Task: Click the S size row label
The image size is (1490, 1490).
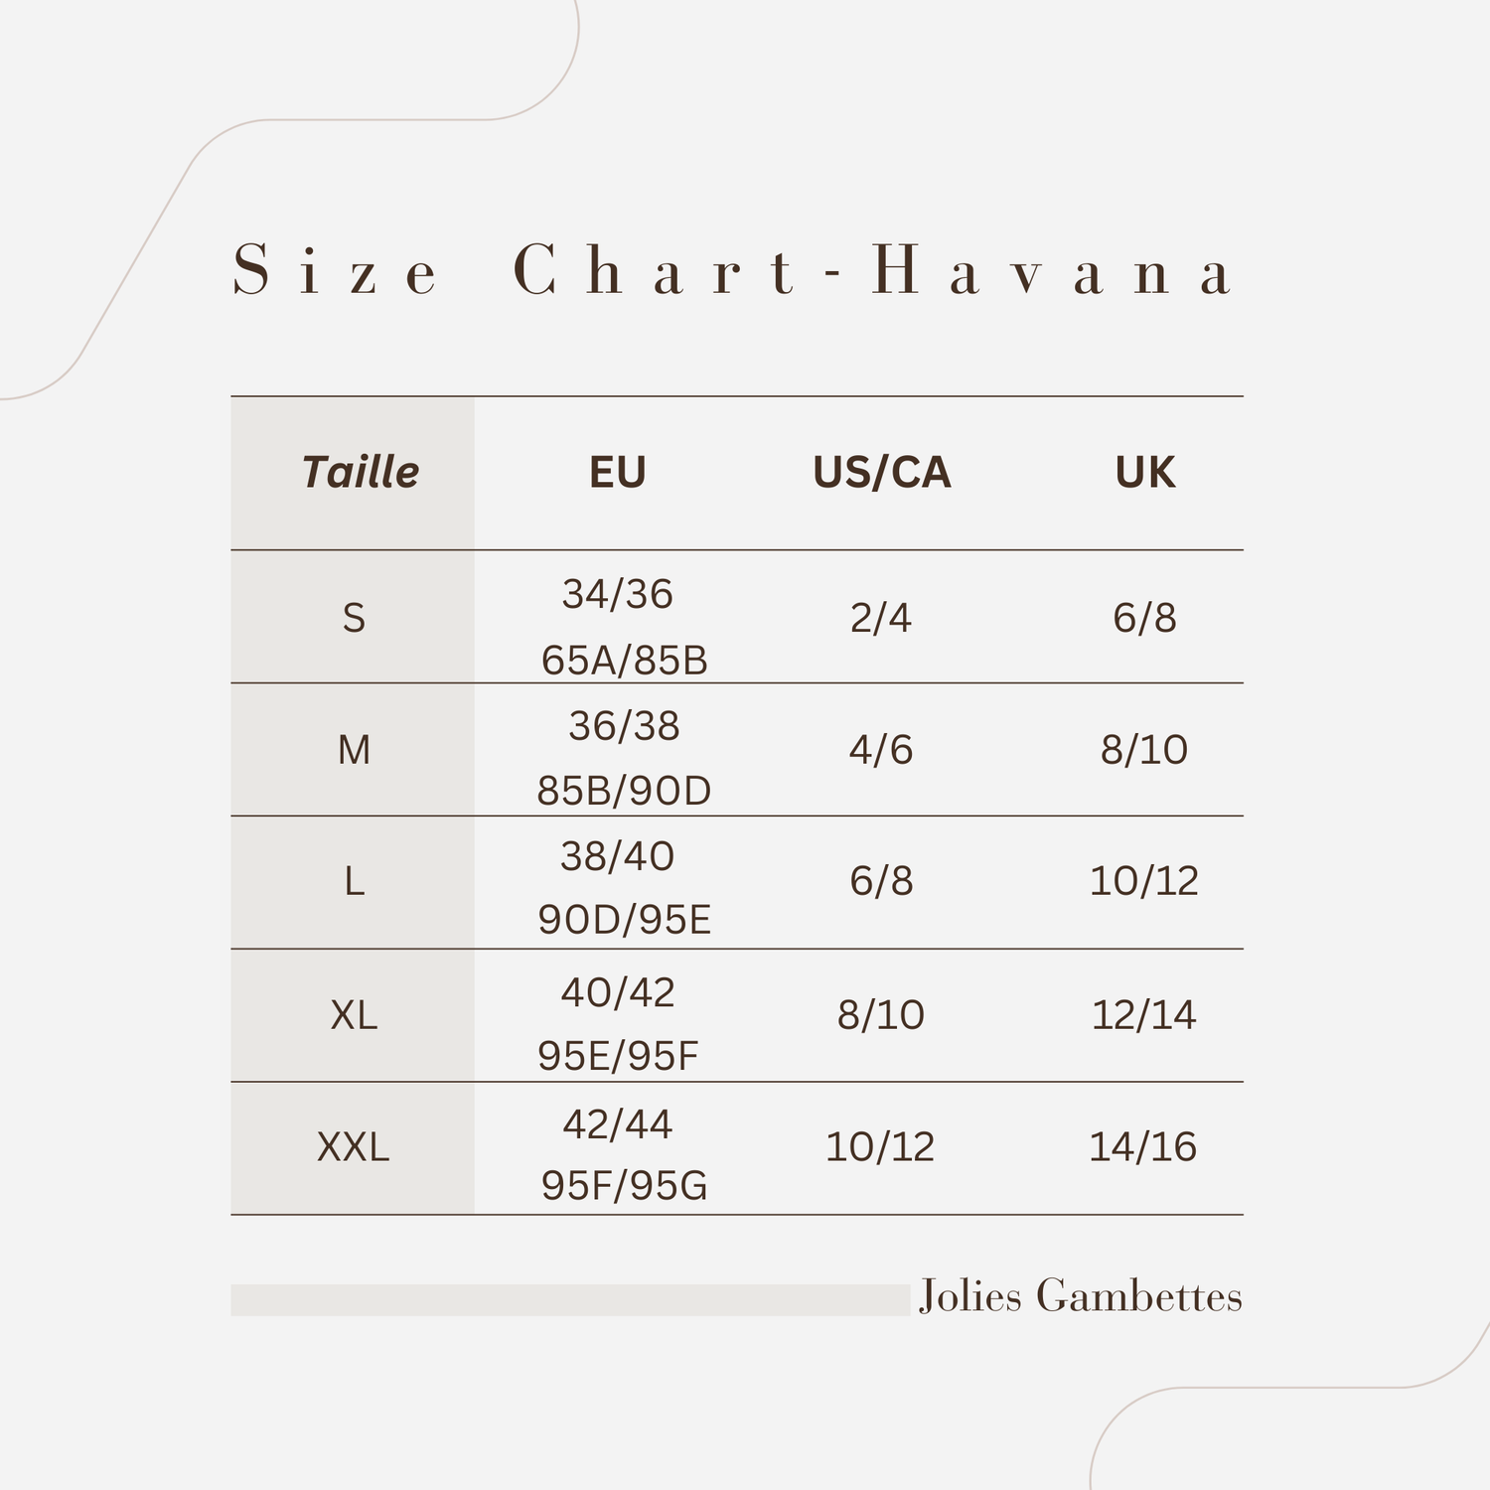Action: pyautogui.click(x=354, y=618)
